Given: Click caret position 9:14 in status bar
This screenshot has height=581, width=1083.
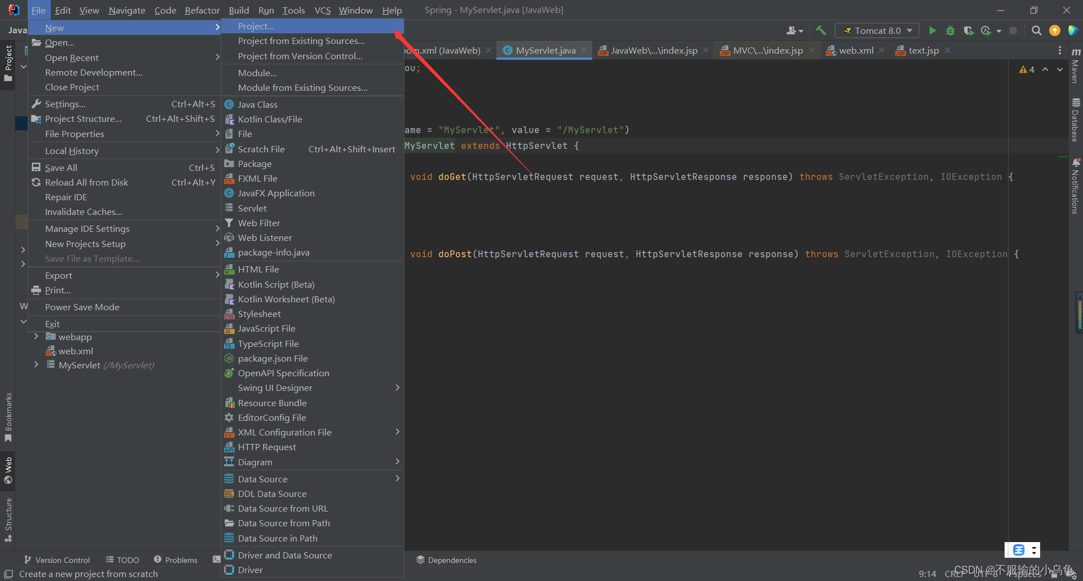Looking at the screenshot, I should pos(927,574).
